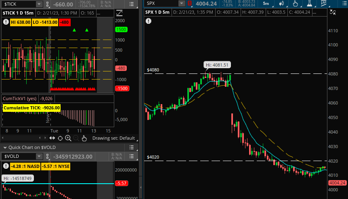This screenshot has height=199, width=348.
Task: Click the 'LO -1413.00' yellow label
Action: tap(45, 22)
